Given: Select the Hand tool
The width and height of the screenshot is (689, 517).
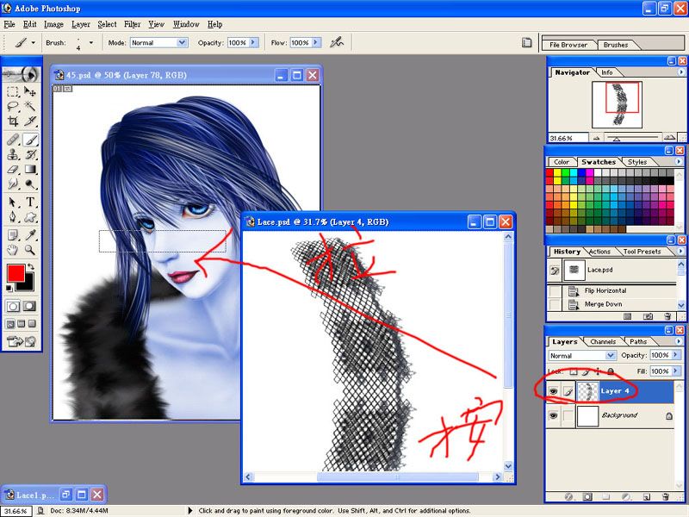Looking at the screenshot, I should (13, 250).
